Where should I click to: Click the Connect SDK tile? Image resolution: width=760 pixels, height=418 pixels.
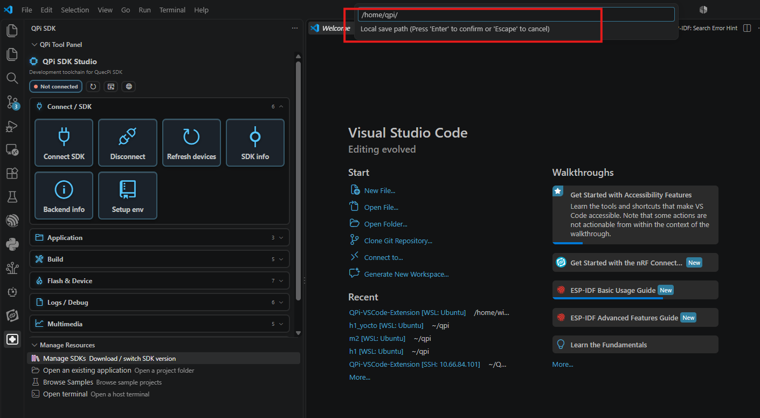pyautogui.click(x=64, y=143)
